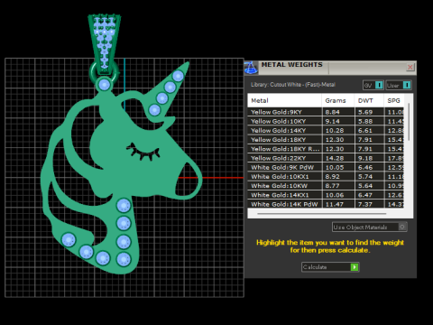Viewport: 433px width, 325px height.
Task: Select the Yellow Gold:9KY row
Action: [x=326, y=112]
